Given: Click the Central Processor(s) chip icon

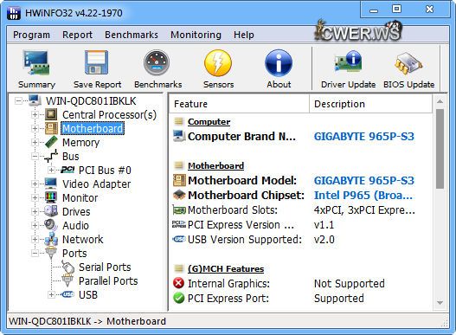Looking at the screenshot, I should (x=51, y=114).
